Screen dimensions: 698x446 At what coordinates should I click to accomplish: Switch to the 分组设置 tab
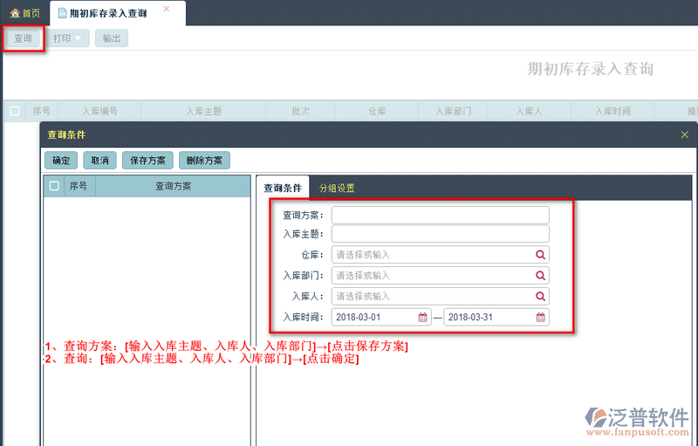click(x=337, y=188)
